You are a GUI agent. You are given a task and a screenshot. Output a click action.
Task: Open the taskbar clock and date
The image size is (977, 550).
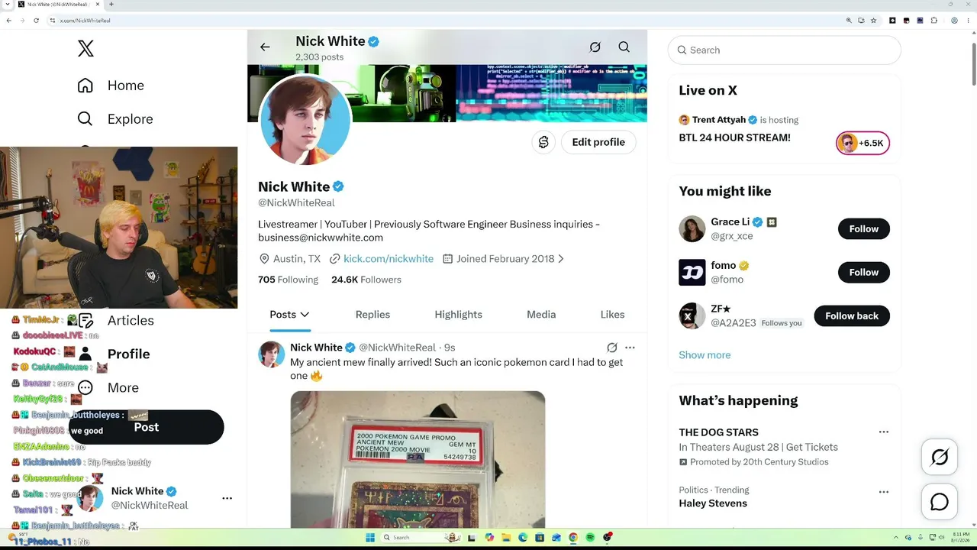[961, 538]
